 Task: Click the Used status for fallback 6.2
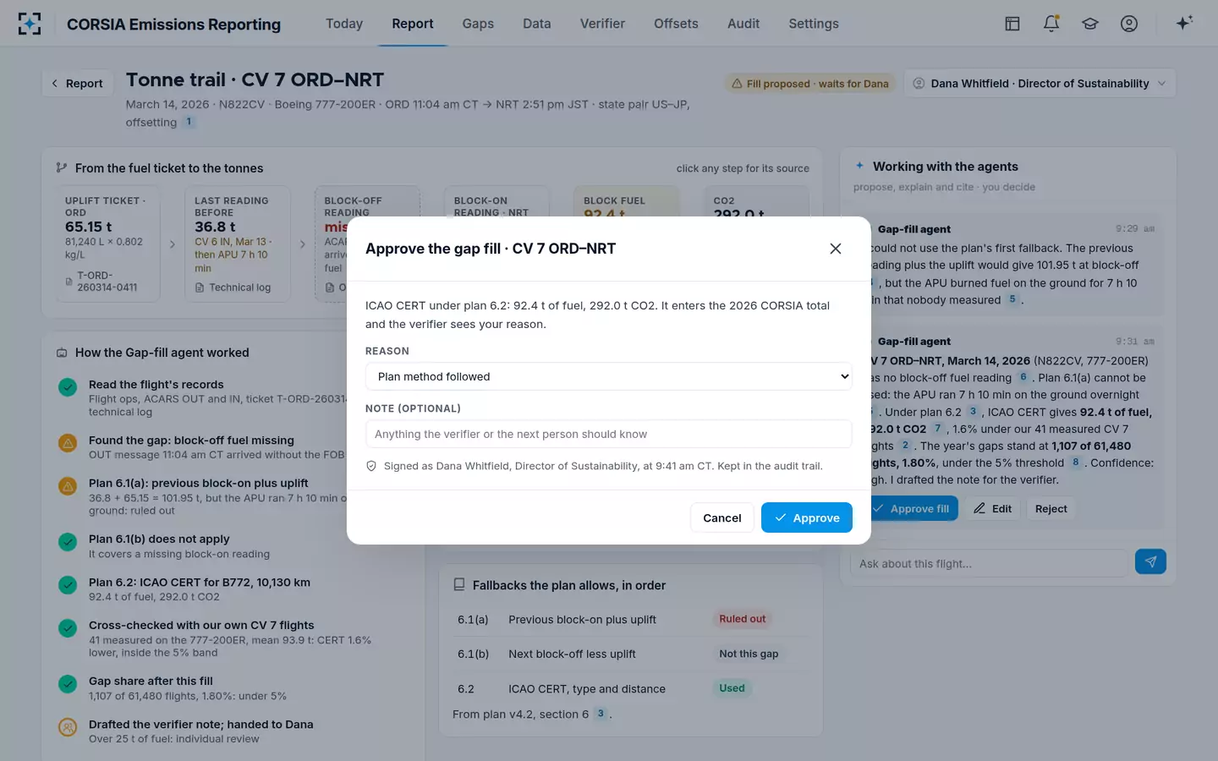coord(732,688)
